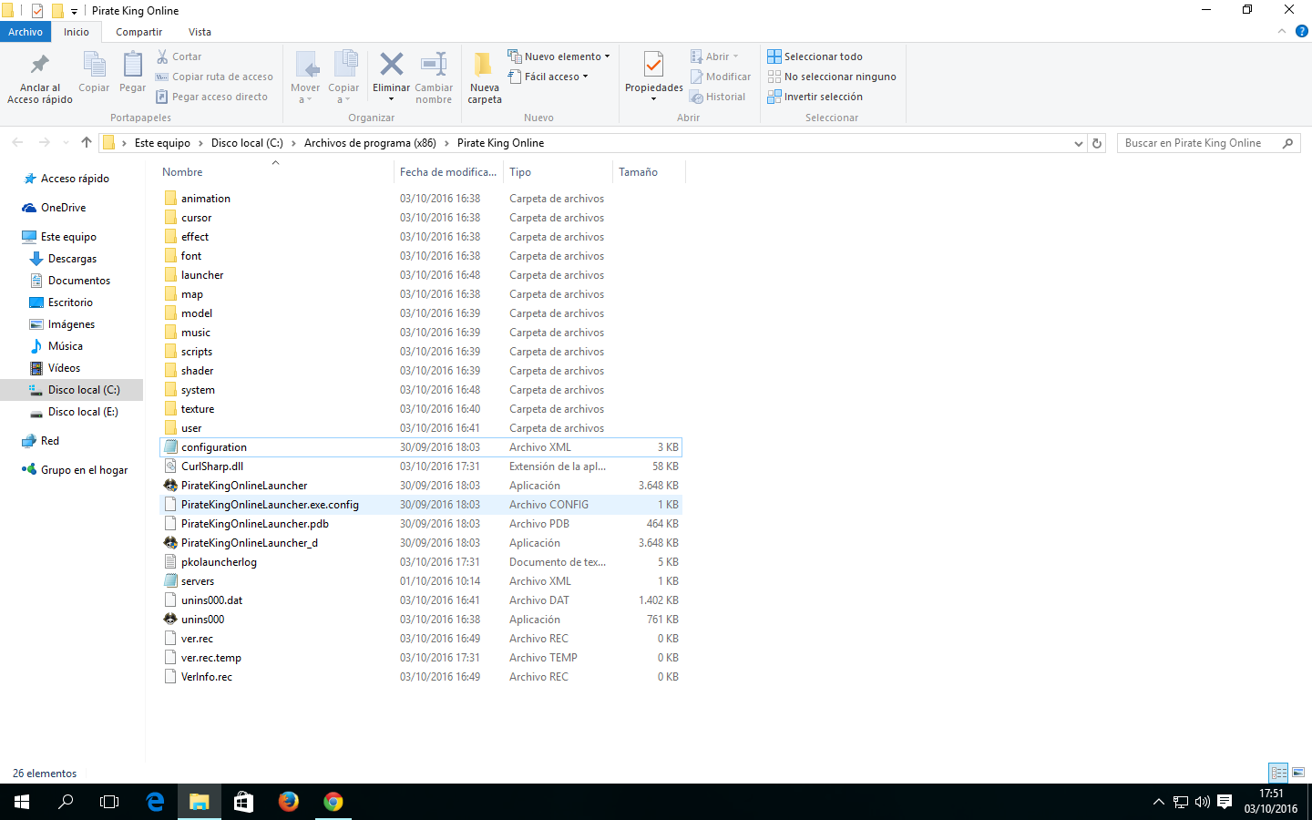
Task: Select the unins000 application icon
Action: 170,620
